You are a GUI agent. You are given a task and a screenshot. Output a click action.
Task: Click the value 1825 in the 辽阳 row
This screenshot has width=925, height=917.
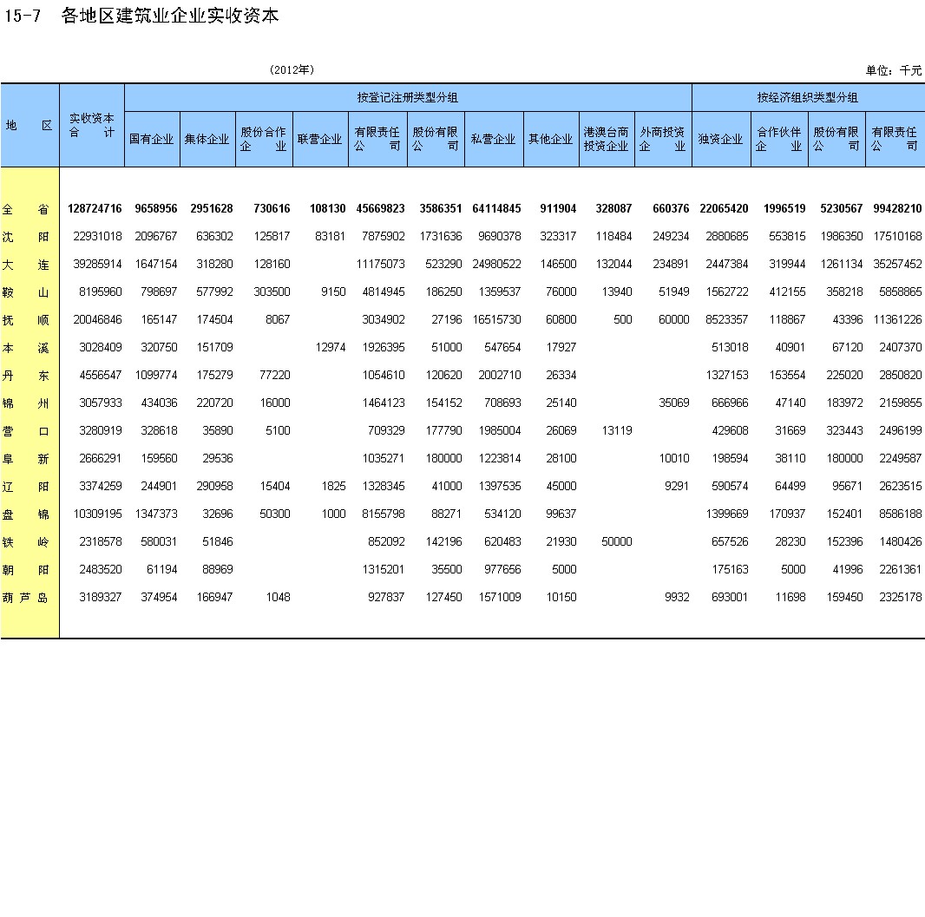333,486
